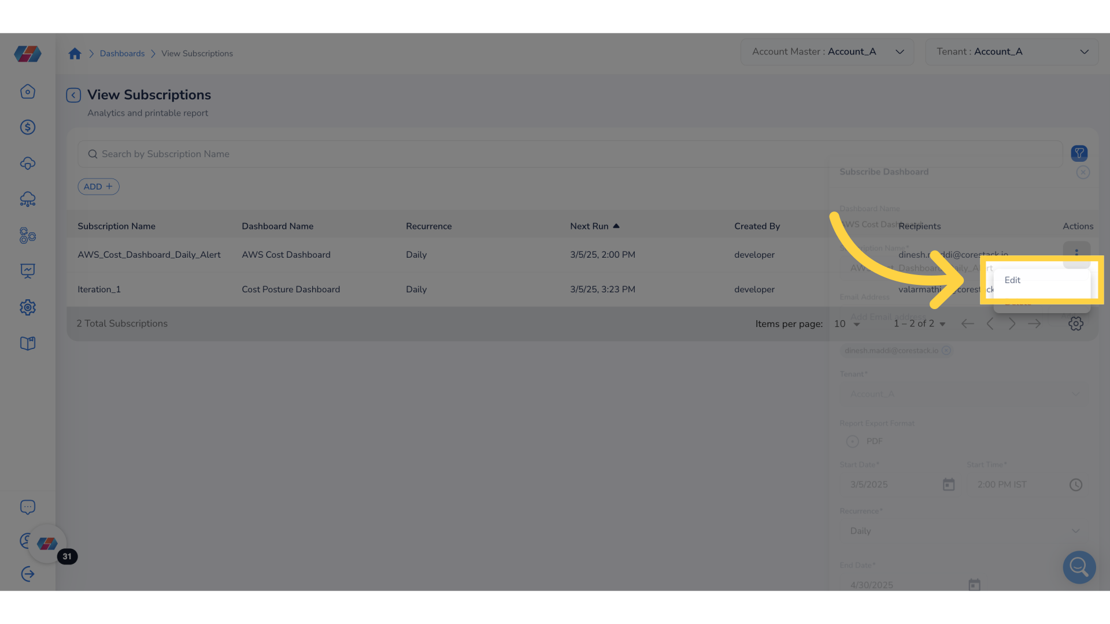
Task: Open the Start Date calendar picker
Action: pos(949,485)
